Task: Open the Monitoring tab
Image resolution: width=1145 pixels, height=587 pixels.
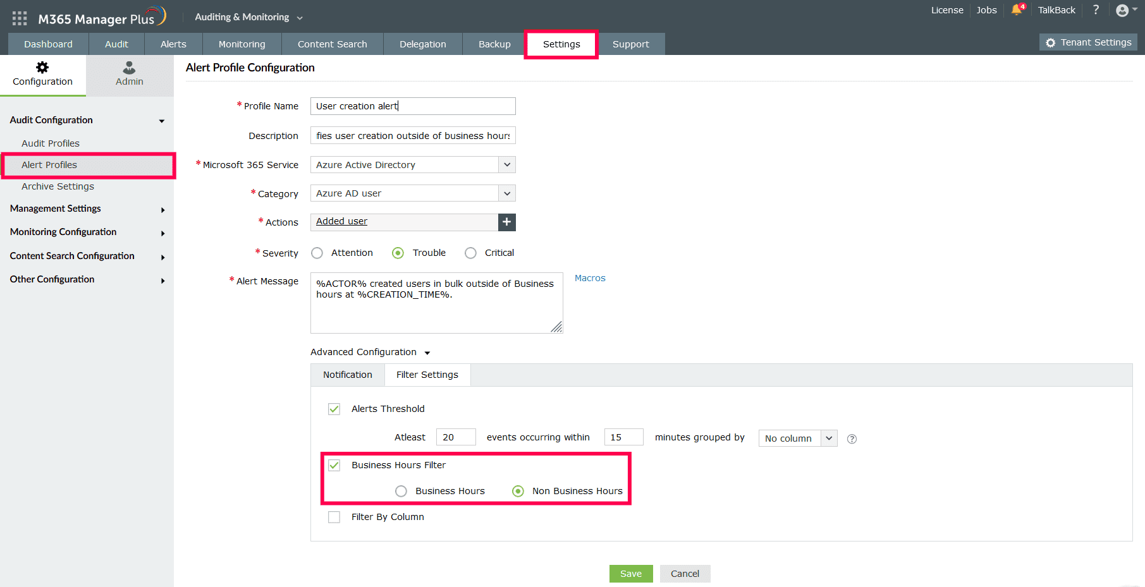Action: [x=242, y=44]
